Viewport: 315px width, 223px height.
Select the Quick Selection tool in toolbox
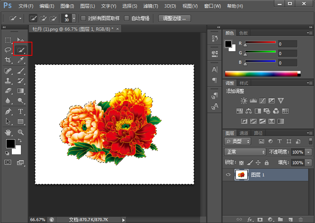click(21, 50)
